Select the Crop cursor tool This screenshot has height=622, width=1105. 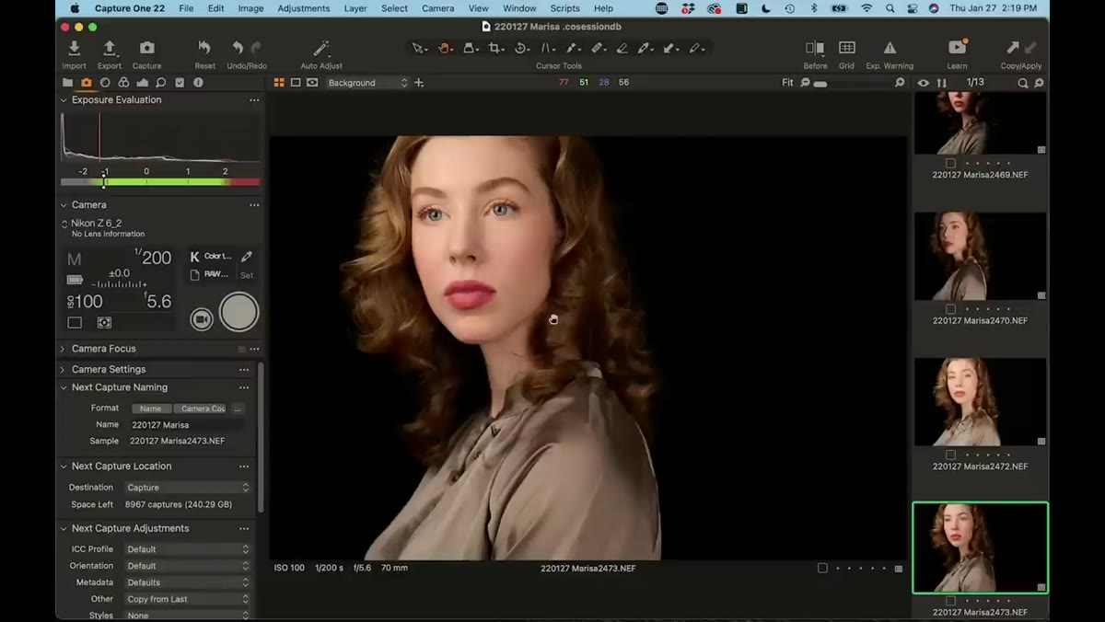pyautogui.click(x=496, y=48)
